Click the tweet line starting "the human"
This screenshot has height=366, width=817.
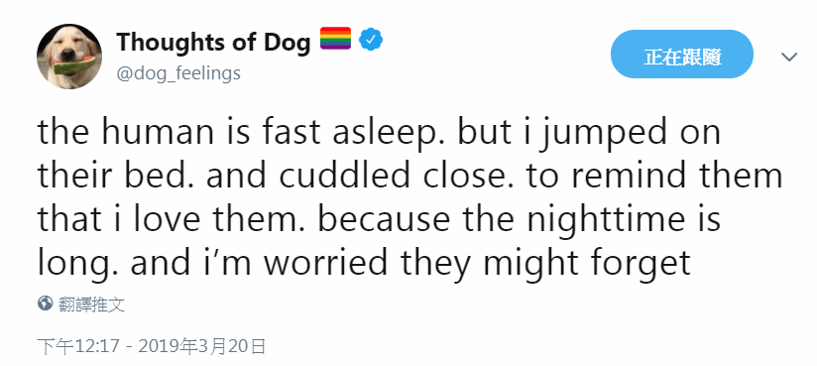click(x=380, y=133)
